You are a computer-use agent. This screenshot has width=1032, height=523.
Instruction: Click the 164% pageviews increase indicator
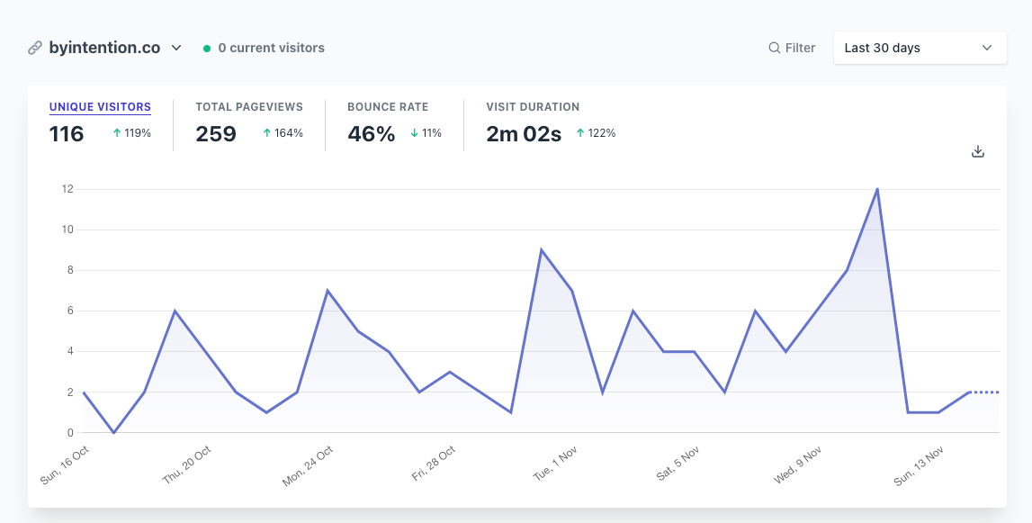click(x=283, y=133)
